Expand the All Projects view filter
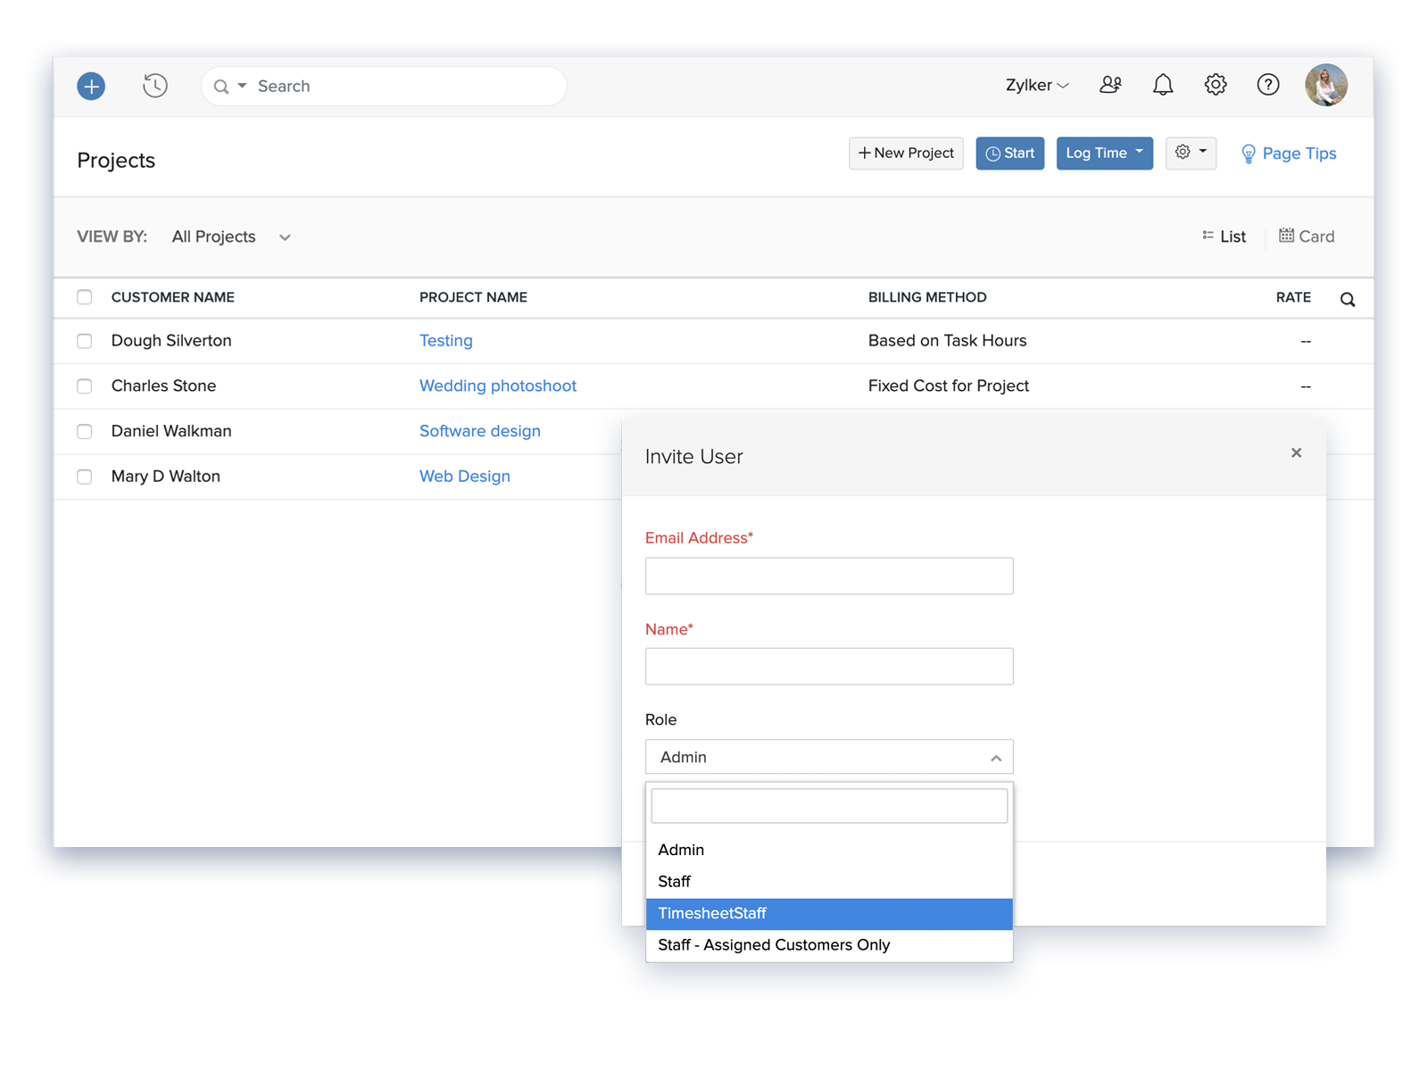This screenshot has width=1428, height=1071. click(x=231, y=237)
